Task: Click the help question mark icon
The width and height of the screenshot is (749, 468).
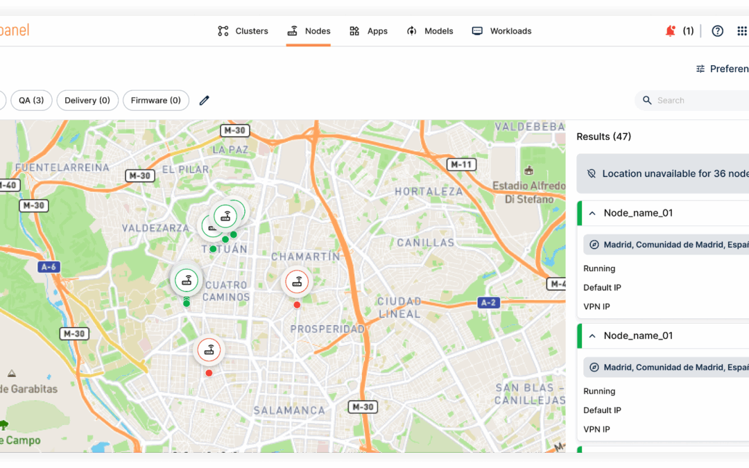Action: 717,31
